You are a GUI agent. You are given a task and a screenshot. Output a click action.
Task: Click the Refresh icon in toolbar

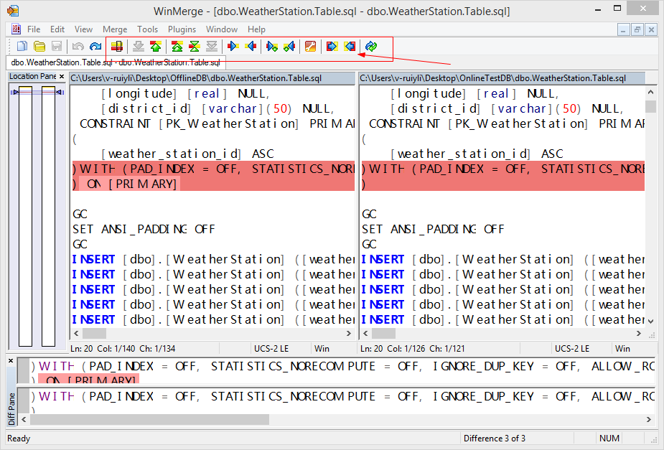(x=370, y=47)
